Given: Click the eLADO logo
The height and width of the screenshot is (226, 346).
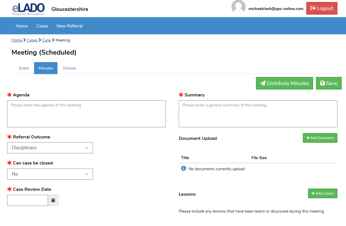Looking at the screenshot, I should pos(29,9).
